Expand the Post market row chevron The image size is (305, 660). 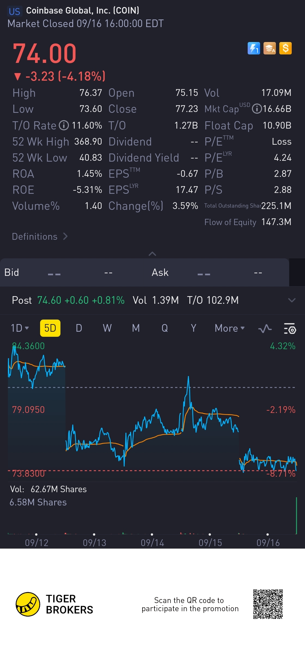coord(292,300)
